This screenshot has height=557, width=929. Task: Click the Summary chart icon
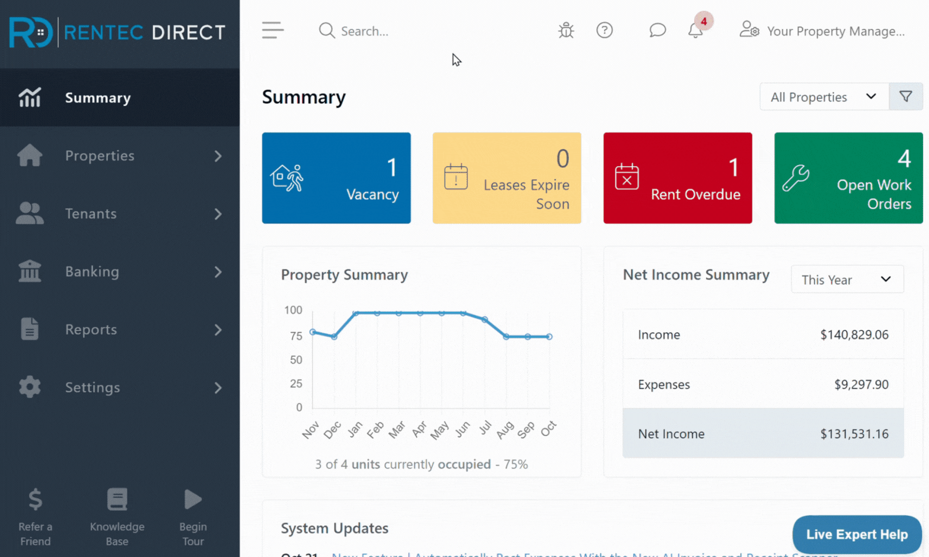30,97
